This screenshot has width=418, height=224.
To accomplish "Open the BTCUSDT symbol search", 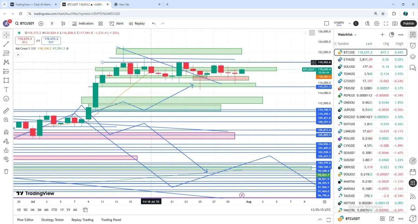I will click(x=24, y=23).
